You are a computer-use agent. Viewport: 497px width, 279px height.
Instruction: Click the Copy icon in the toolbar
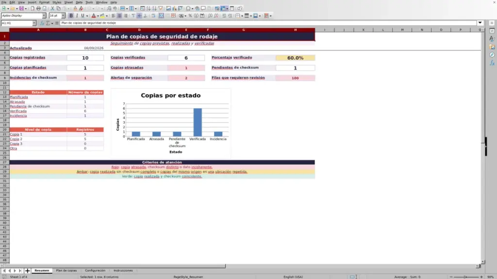tap(58, 8)
